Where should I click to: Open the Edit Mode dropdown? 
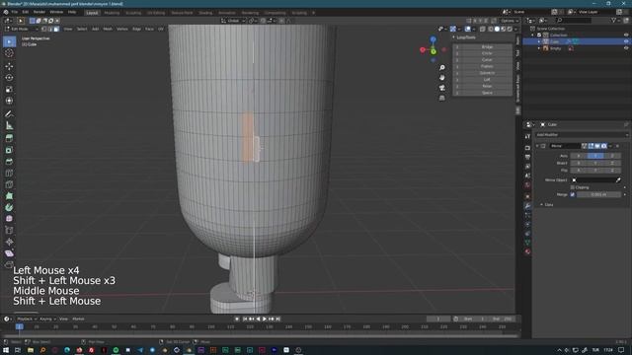[x=22, y=29]
